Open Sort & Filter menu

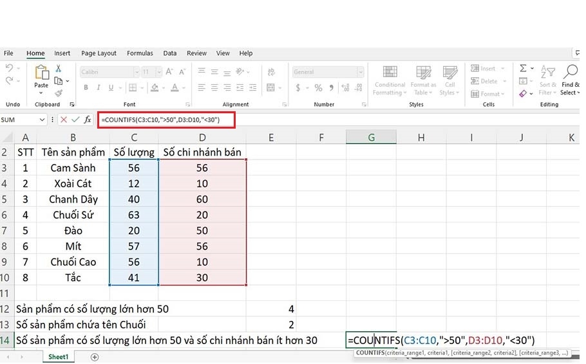coord(548,80)
